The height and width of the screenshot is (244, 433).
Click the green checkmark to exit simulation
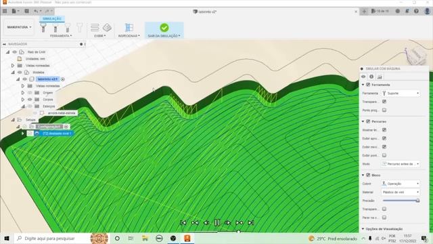pyautogui.click(x=164, y=27)
